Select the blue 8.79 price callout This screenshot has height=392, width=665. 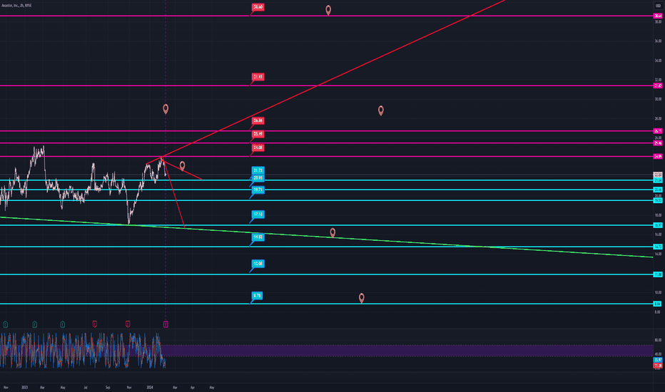pyautogui.click(x=257, y=295)
